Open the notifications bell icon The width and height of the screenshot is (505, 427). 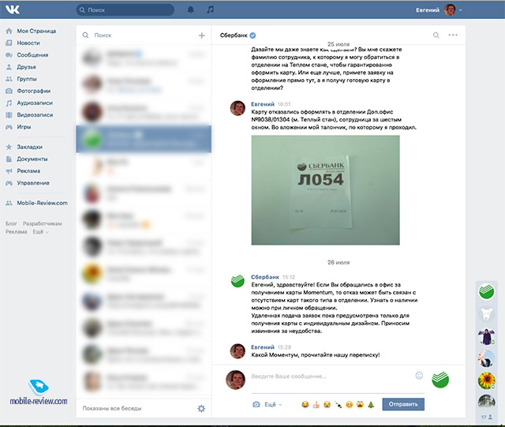coord(191,9)
